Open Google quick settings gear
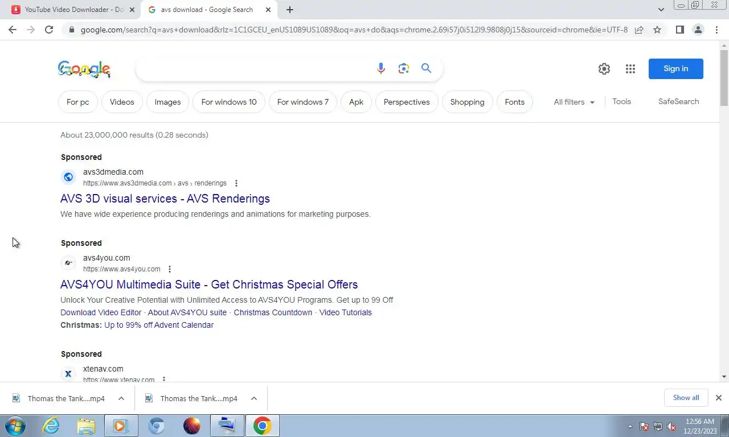 [x=604, y=69]
